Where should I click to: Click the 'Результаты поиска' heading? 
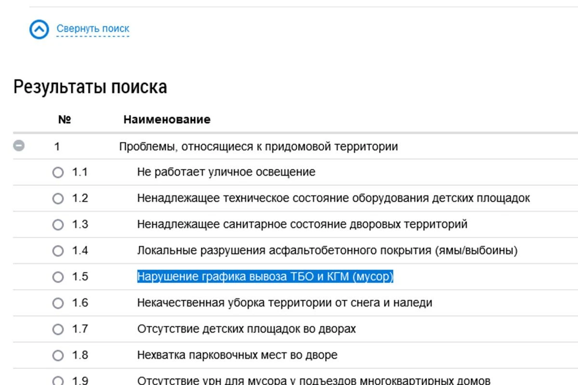click(x=90, y=87)
